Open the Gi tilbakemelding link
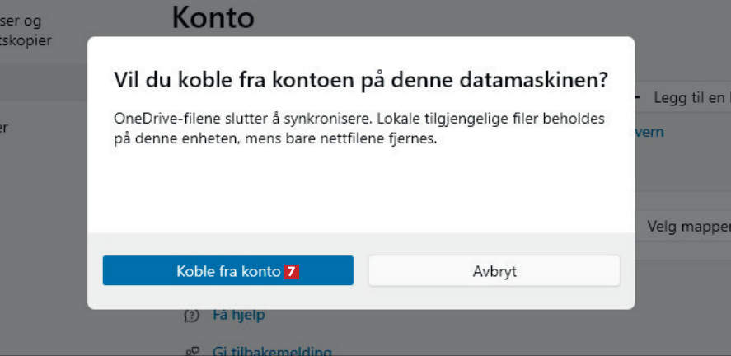731x356 pixels. 272,351
